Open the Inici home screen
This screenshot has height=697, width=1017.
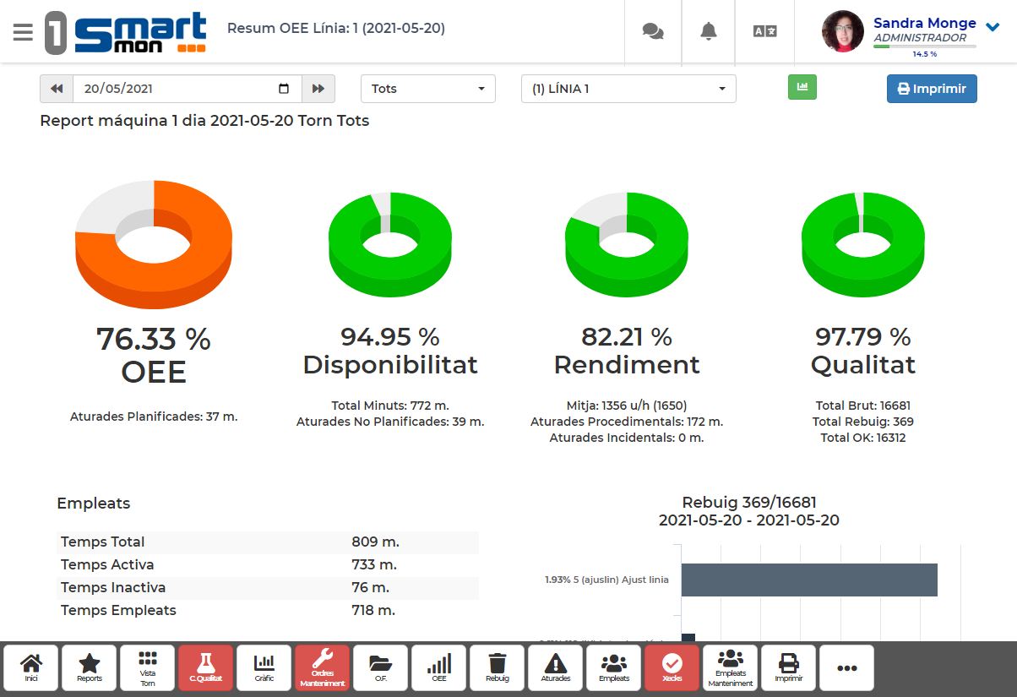31,667
